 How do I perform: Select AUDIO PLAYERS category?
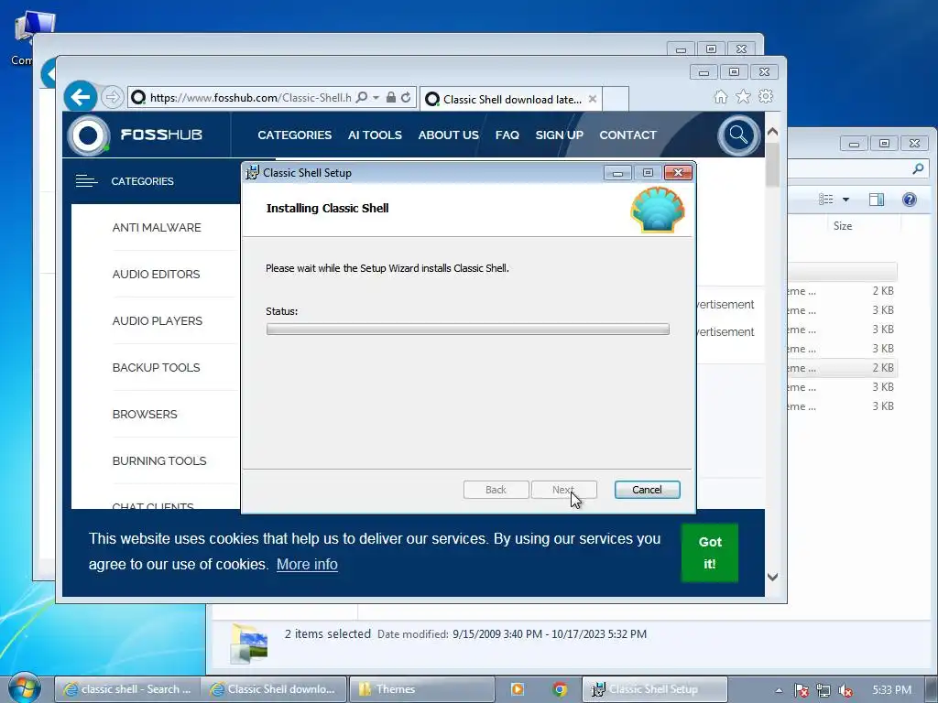click(158, 321)
